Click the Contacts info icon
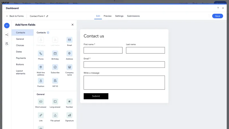The image size is (229, 129). pyautogui.click(x=48, y=33)
